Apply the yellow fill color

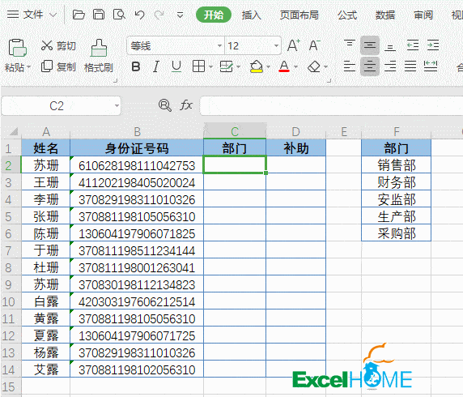pyautogui.click(x=256, y=66)
